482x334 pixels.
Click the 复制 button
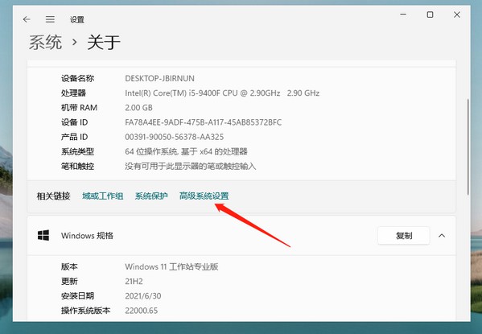point(404,236)
